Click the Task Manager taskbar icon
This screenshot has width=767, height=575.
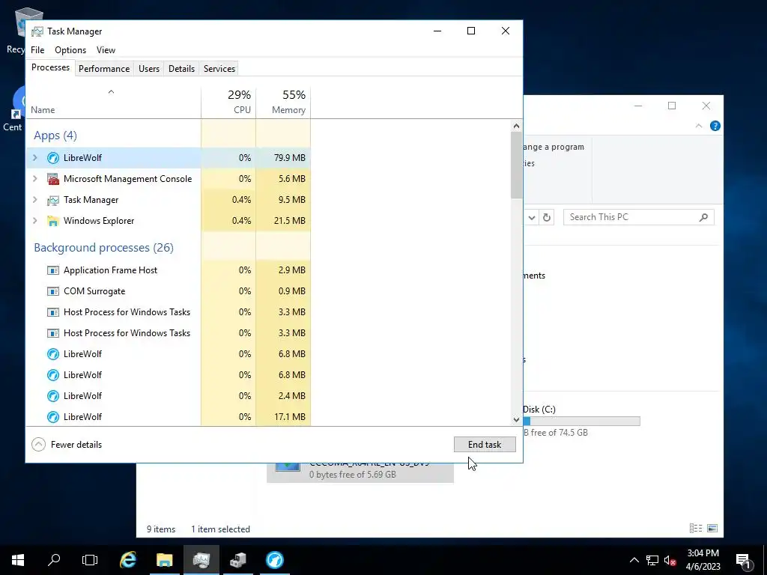click(201, 560)
